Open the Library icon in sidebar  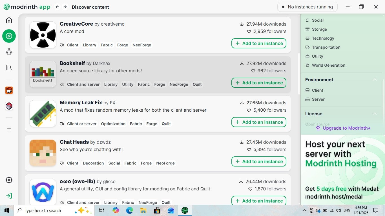(x=9, y=67)
